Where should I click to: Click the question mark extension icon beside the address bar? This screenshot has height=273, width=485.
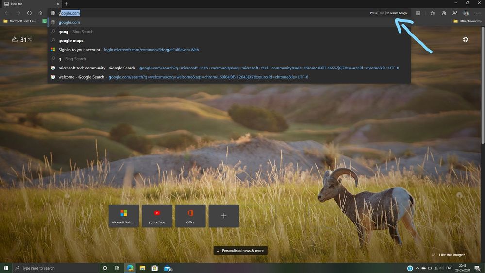click(418, 13)
